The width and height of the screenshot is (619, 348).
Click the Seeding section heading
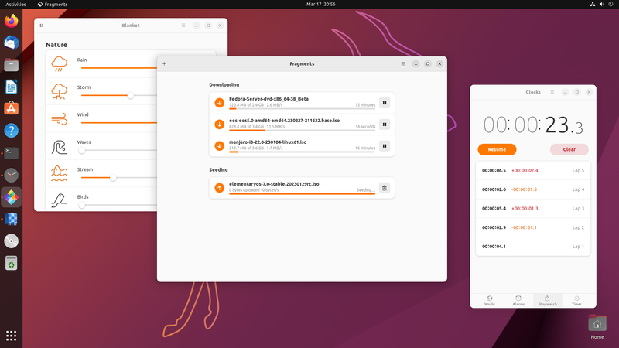click(218, 169)
